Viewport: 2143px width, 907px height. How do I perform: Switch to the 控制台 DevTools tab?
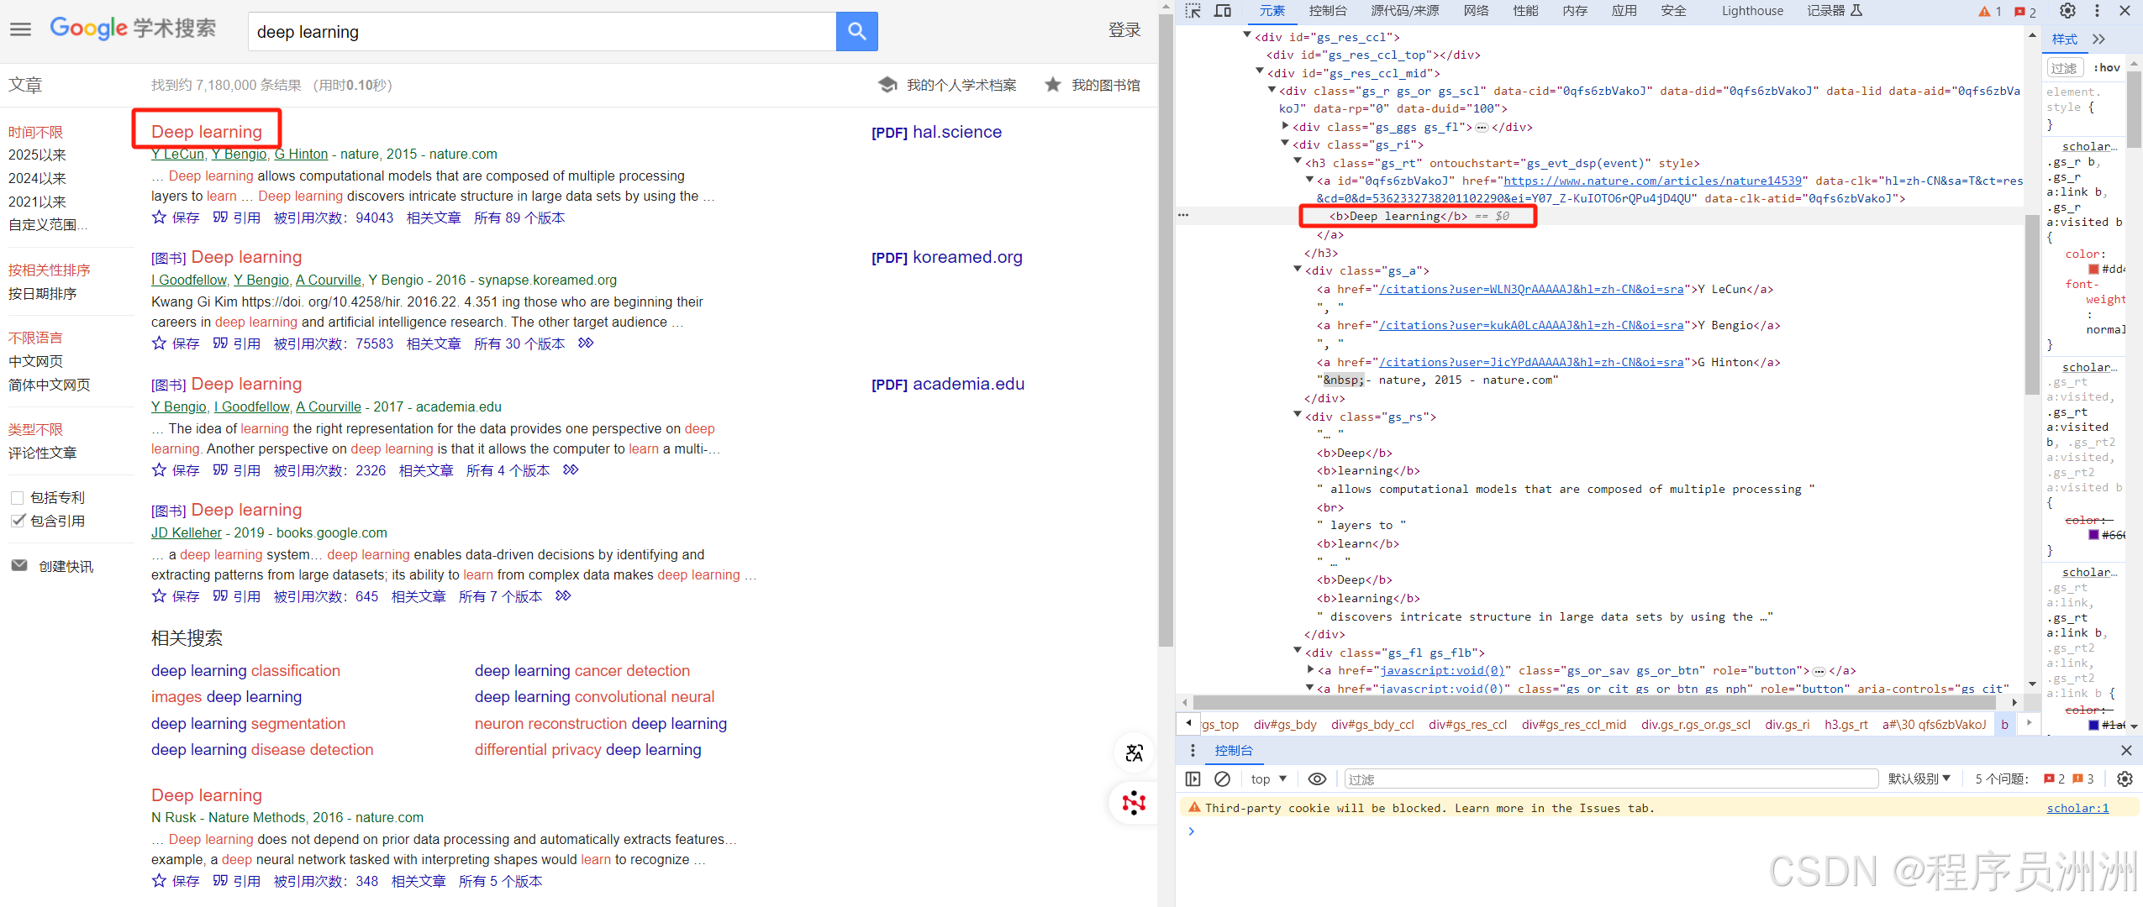(x=1327, y=11)
